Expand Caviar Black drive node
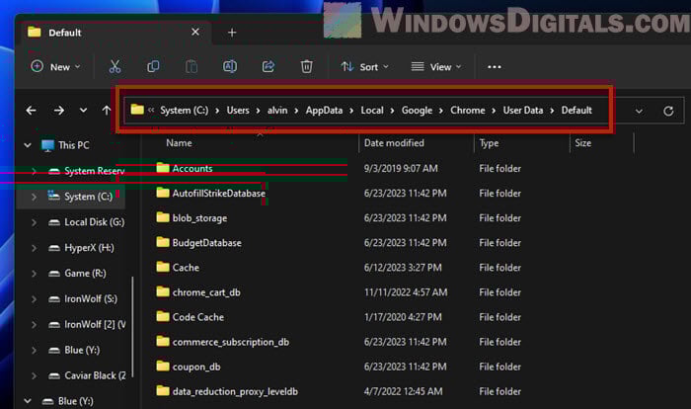This screenshot has height=409, width=691. click(34, 375)
